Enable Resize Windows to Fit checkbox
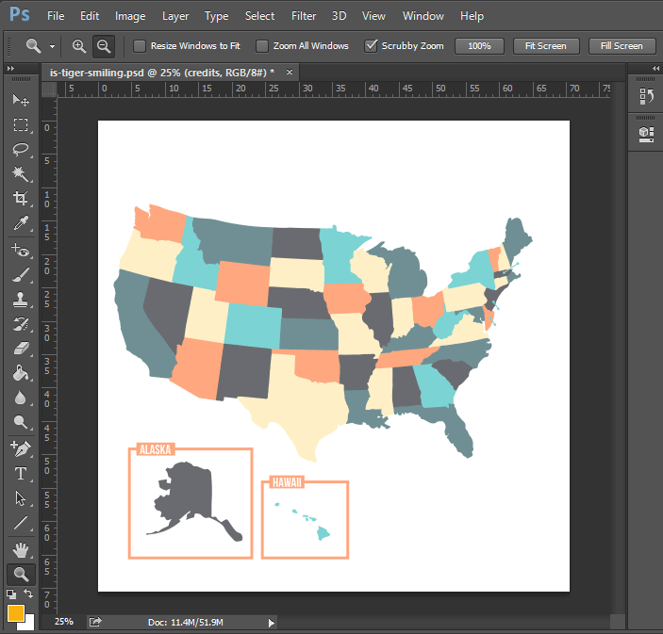This screenshot has height=634, width=663. pos(140,45)
